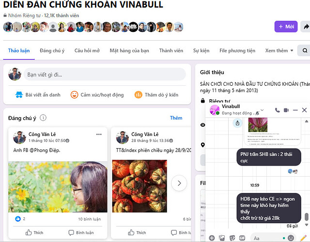
Task: Open Công Văn Lê profile on 28 tháng 9 post
Action: tap(145, 135)
